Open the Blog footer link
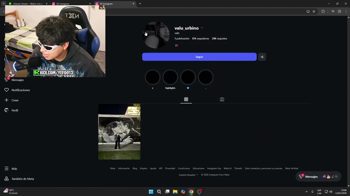This screenshot has width=350, height=196. [x=135, y=169]
